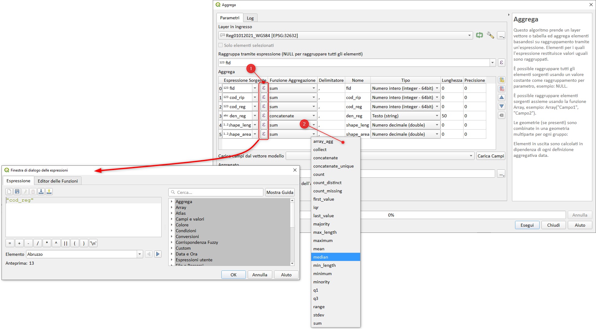Move field down with blue down arrow
Viewport: 596px width, 329px height.
click(x=502, y=107)
